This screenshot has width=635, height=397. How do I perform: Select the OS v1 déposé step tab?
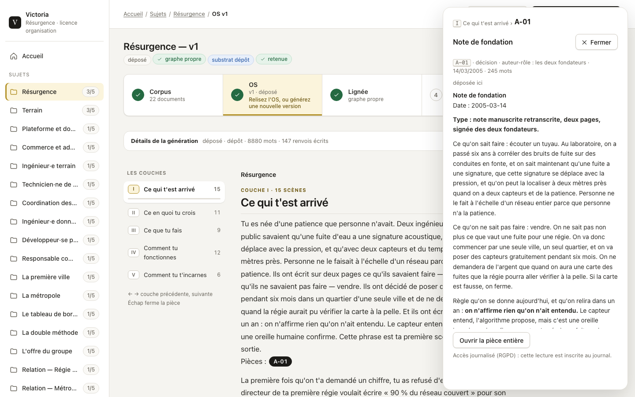pyautogui.click(x=273, y=95)
